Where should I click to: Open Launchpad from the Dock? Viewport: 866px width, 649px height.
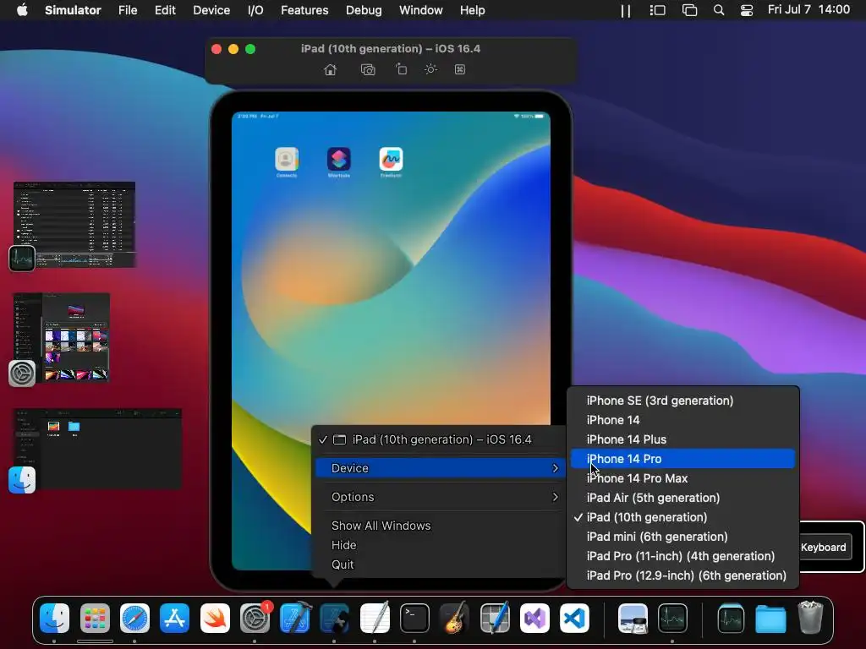(x=95, y=619)
